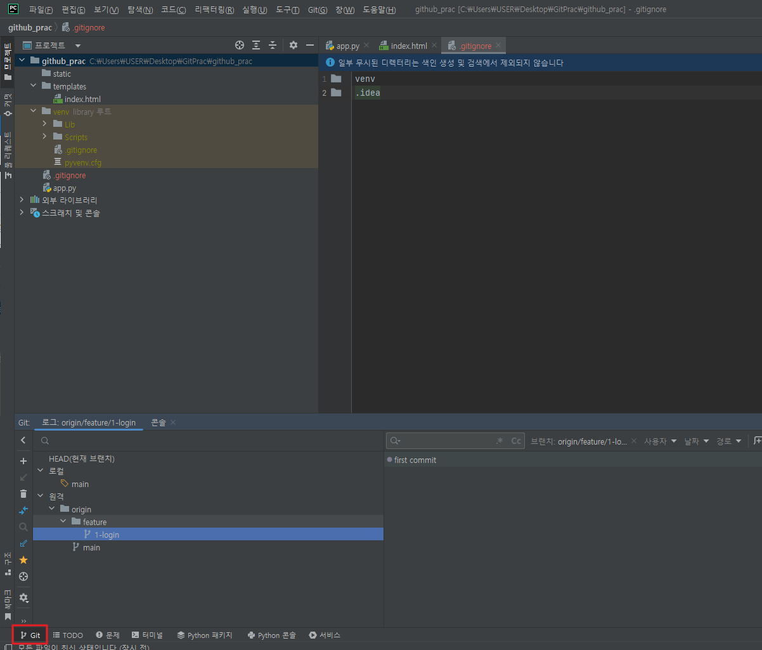
Task: Clear the 브랜치 filter with the x
Action: [x=635, y=441]
